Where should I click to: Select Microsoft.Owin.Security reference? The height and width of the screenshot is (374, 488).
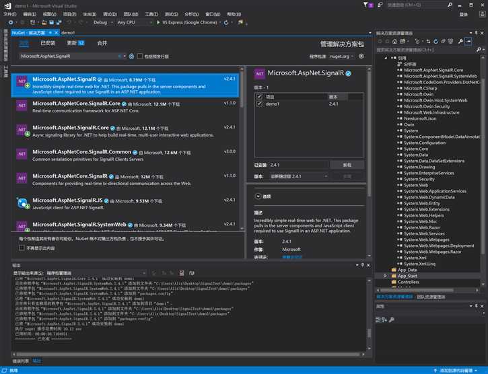tap(427, 106)
